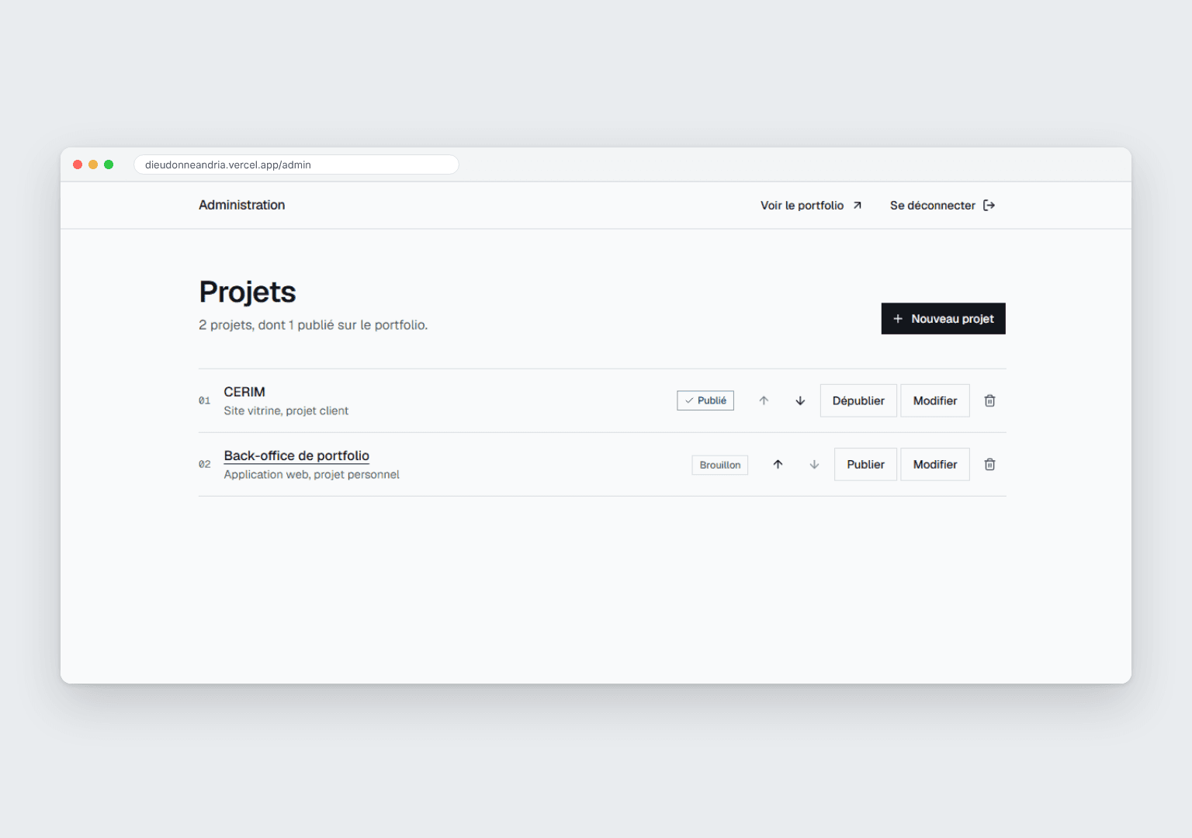Move Back-office de portfolio down
This screenshot has height=838, width=1192.
pyautogui.click(x=814, y=464)
